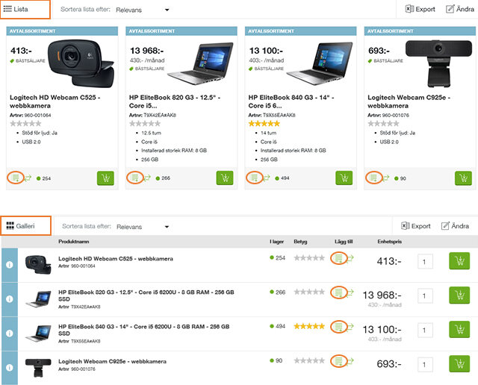Add HP EliteBook 840 row to cart
The width and height of the screenshot is (478, 385).
(x=460, y=331)
